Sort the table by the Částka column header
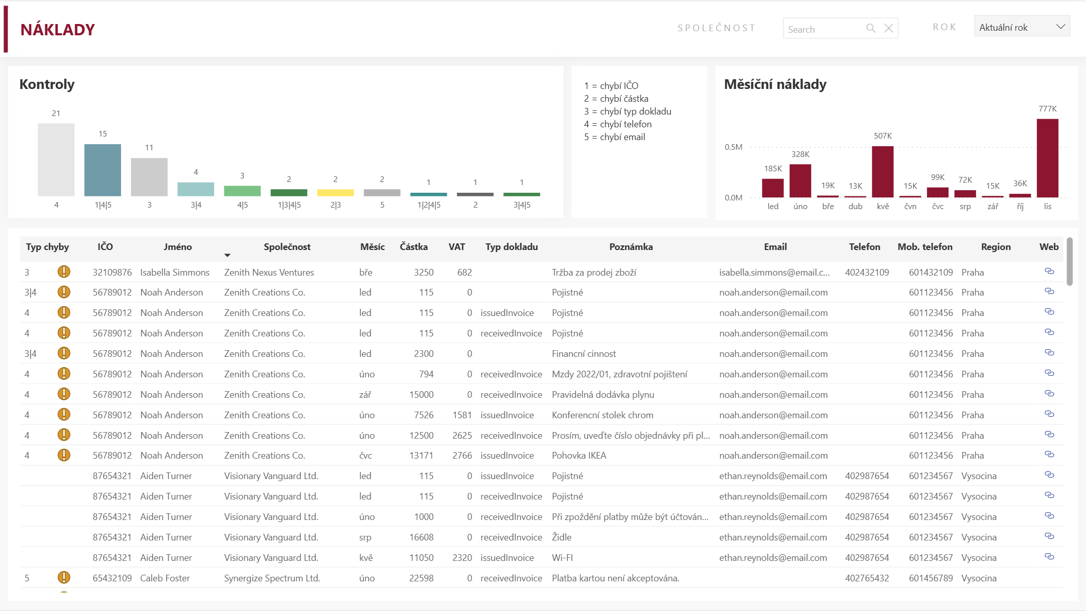This screenshot has height=611, width=1086. 414,246
